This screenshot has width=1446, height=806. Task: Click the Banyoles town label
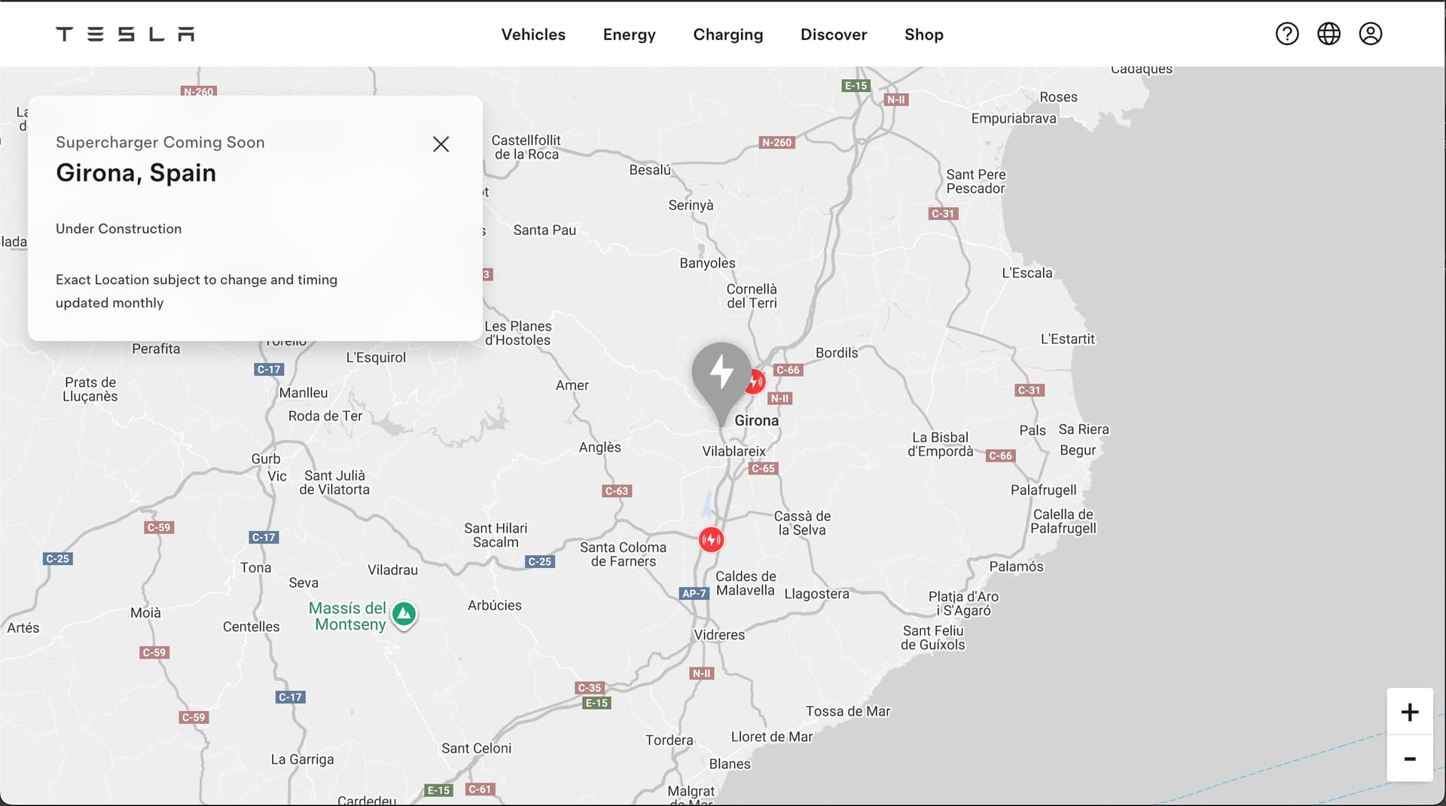[x=707, y=263]
